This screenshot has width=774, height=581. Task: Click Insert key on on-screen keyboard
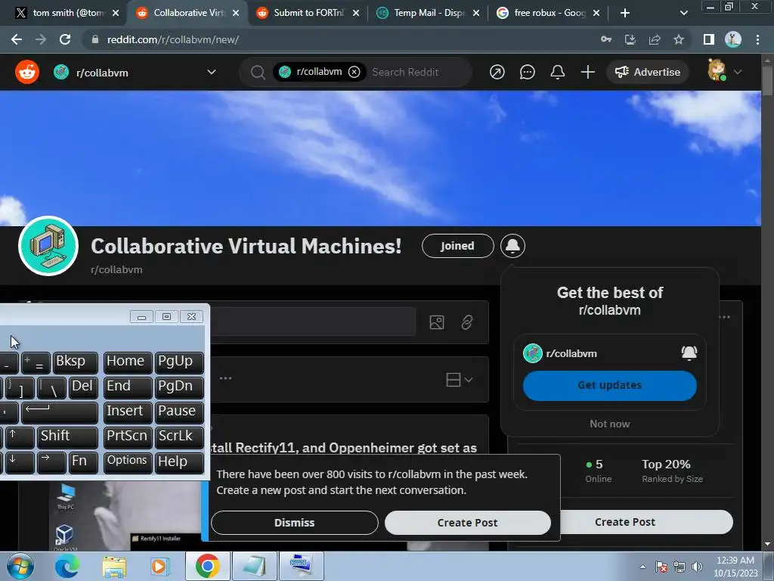point(128,412)
